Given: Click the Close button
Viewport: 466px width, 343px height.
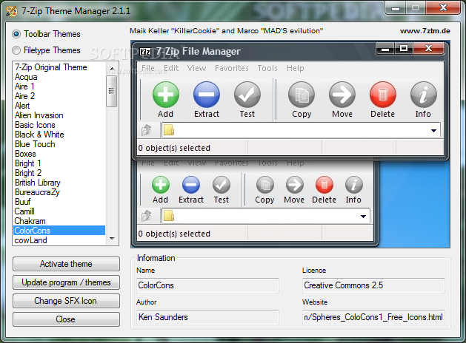Looking at the screenshot, I should (66, 319).
